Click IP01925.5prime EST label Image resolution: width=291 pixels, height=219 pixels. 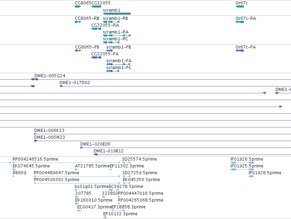(247, 166)
